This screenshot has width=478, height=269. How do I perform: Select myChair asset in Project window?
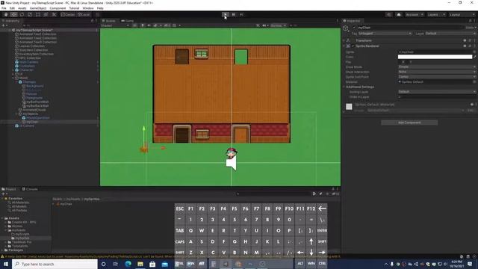(x=66, y=204)
